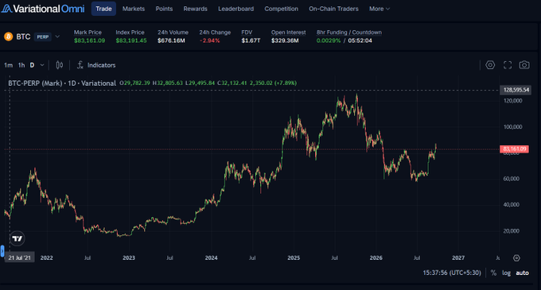This screenshot has height=290, width=541.
Task: Toggle log scale mode
Action: click(x=506, y=273)
